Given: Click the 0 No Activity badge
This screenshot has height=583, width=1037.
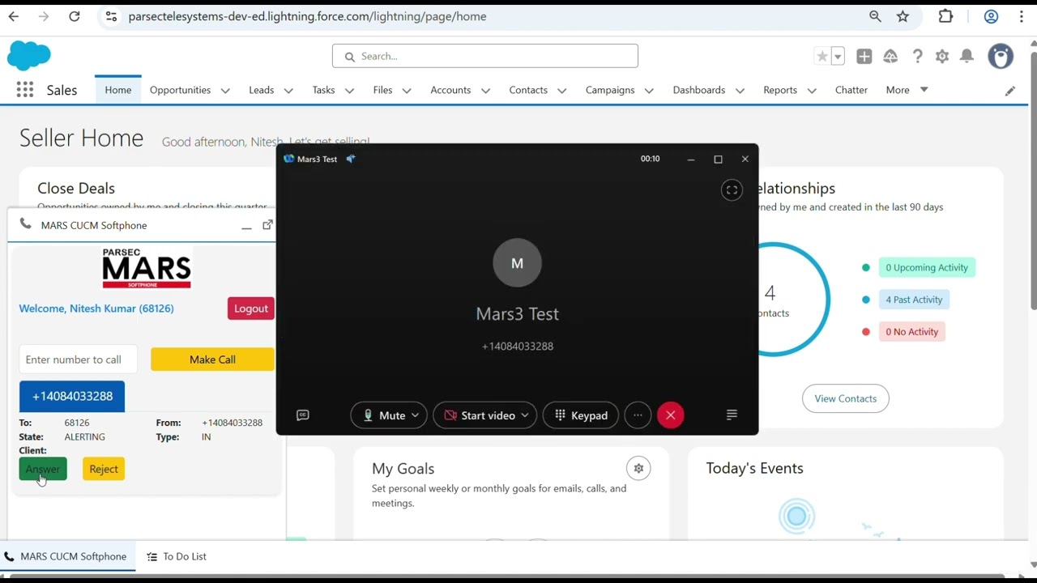Looking at the screenshot, I should 911,331.
